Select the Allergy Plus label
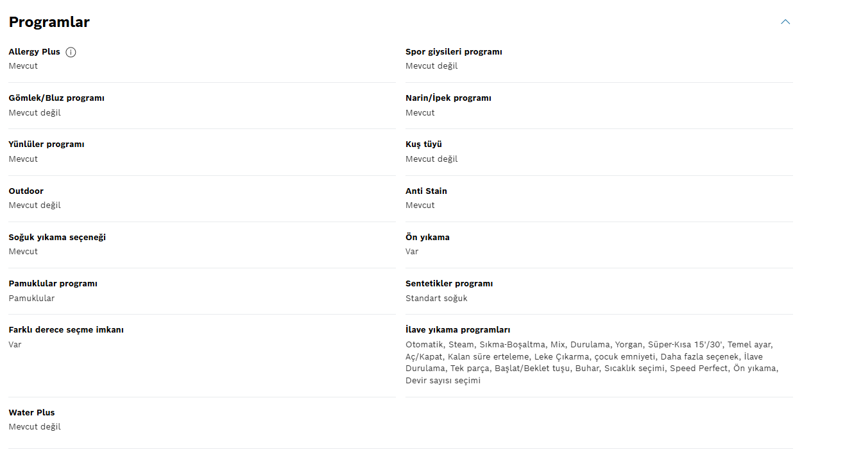Screen dimensions: 845x452 point(35,52)
